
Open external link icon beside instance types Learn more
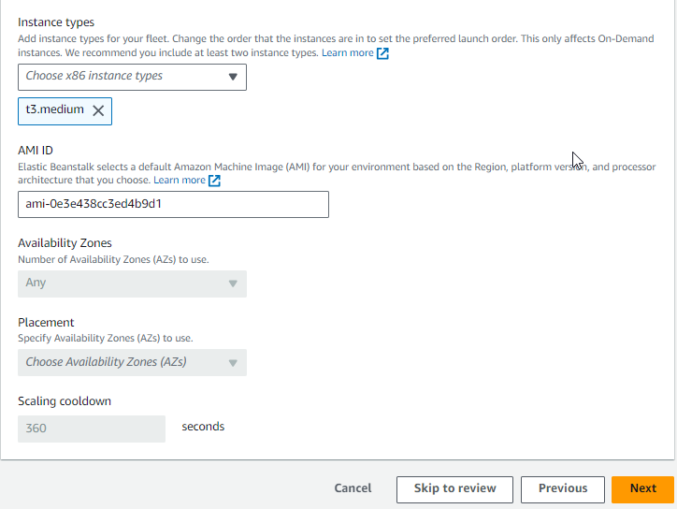click(x=382, y=53)
